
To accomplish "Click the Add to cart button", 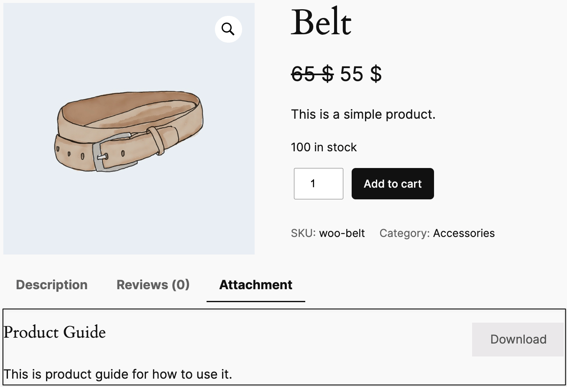I will click(x=392, y=183).
